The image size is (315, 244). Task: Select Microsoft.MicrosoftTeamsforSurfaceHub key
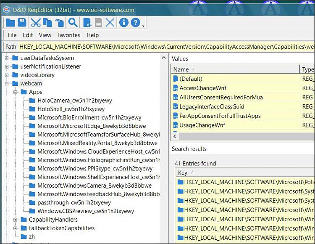98,135
